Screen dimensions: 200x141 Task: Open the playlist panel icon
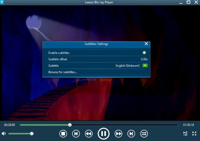(185, 134)
